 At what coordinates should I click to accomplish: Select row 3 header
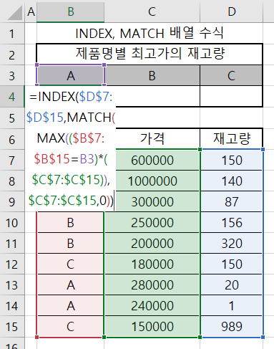[12, 76]
